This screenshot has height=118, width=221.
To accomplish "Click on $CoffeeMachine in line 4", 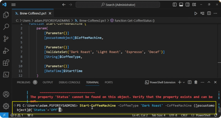I will 88,38.
